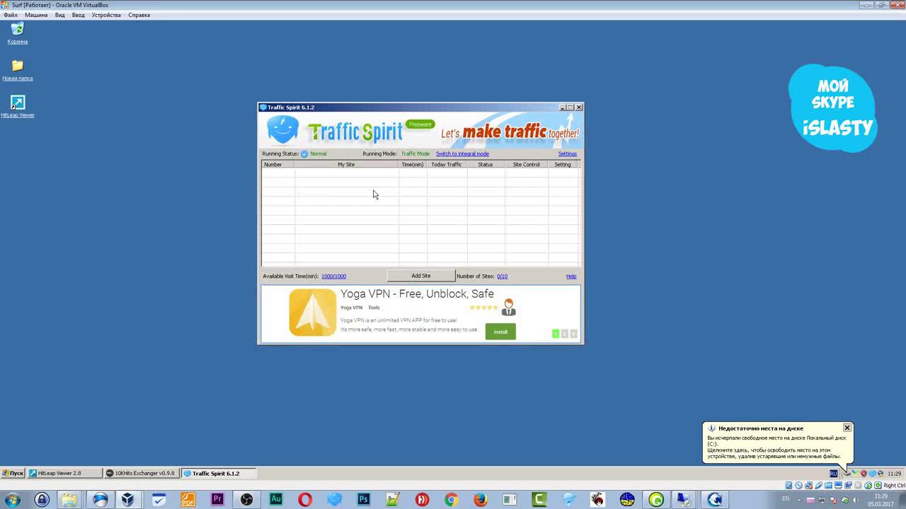Viewport: 906px width, 509px height.
Task: Select the Новая папка folder on desktop
Action: [18, 69]
